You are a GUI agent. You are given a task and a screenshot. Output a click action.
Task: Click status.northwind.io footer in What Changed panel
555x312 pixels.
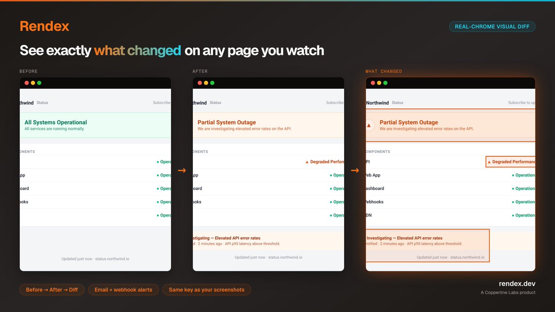(x=468, y=257)
